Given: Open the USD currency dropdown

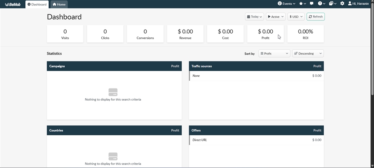Looking at the screenshot, I should pyautogui.click(x=296, y=17).
